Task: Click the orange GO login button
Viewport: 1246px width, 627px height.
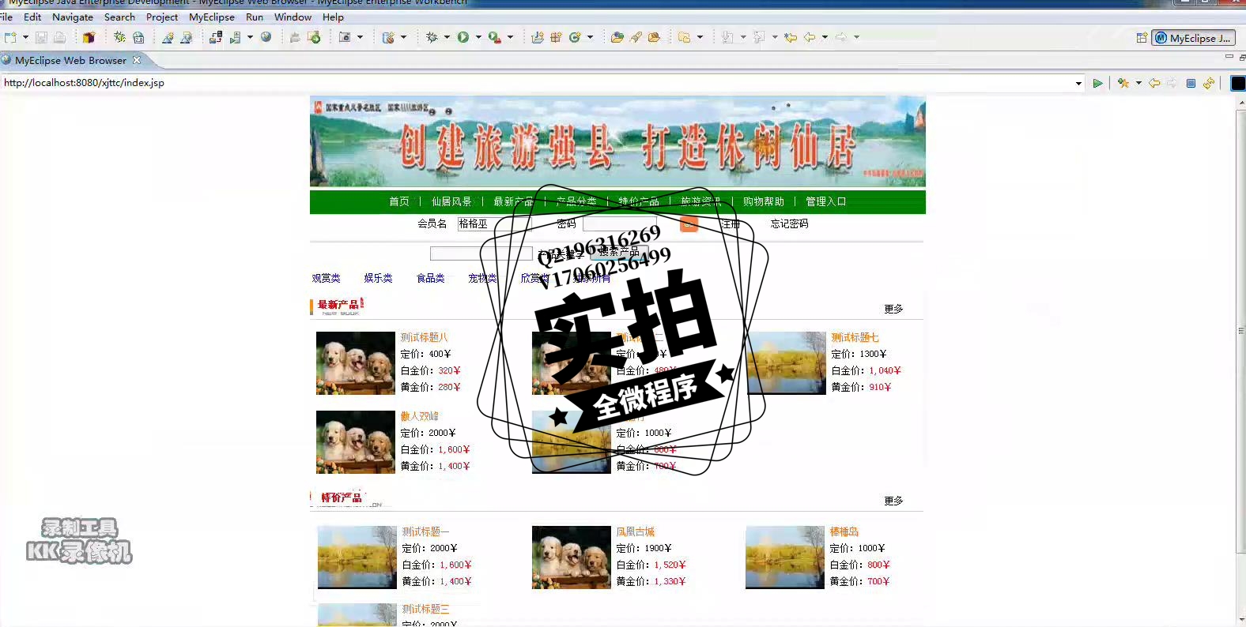Action: [x=689, y=223]
